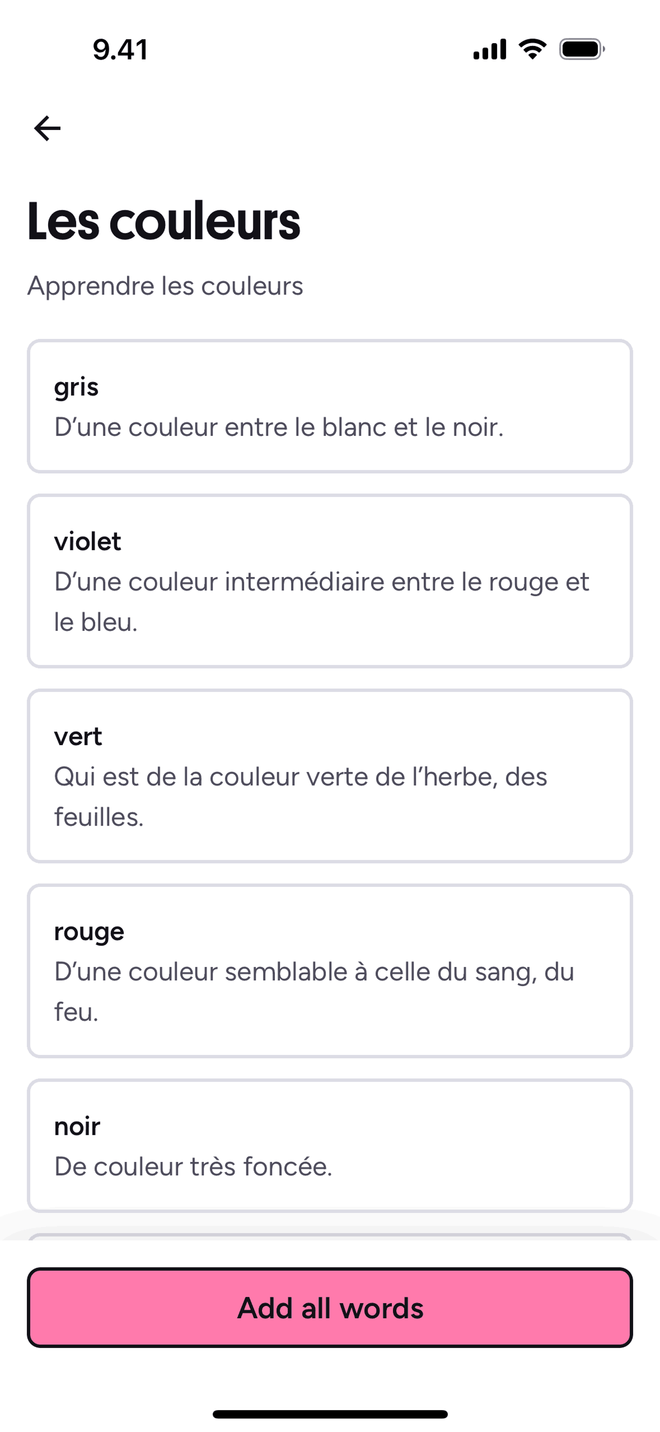The image size is (660, 1432).
Task: Select the rouge word card
Action: pos(330,971)
